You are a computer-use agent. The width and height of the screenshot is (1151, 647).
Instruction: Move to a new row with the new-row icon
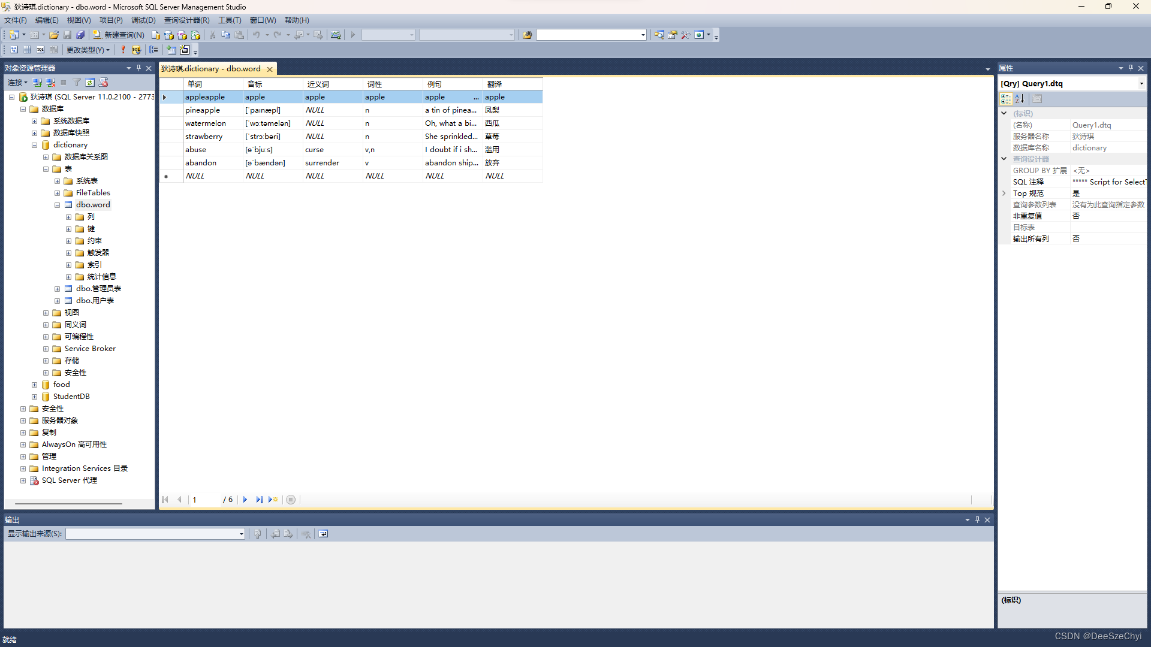coord(273,500)
